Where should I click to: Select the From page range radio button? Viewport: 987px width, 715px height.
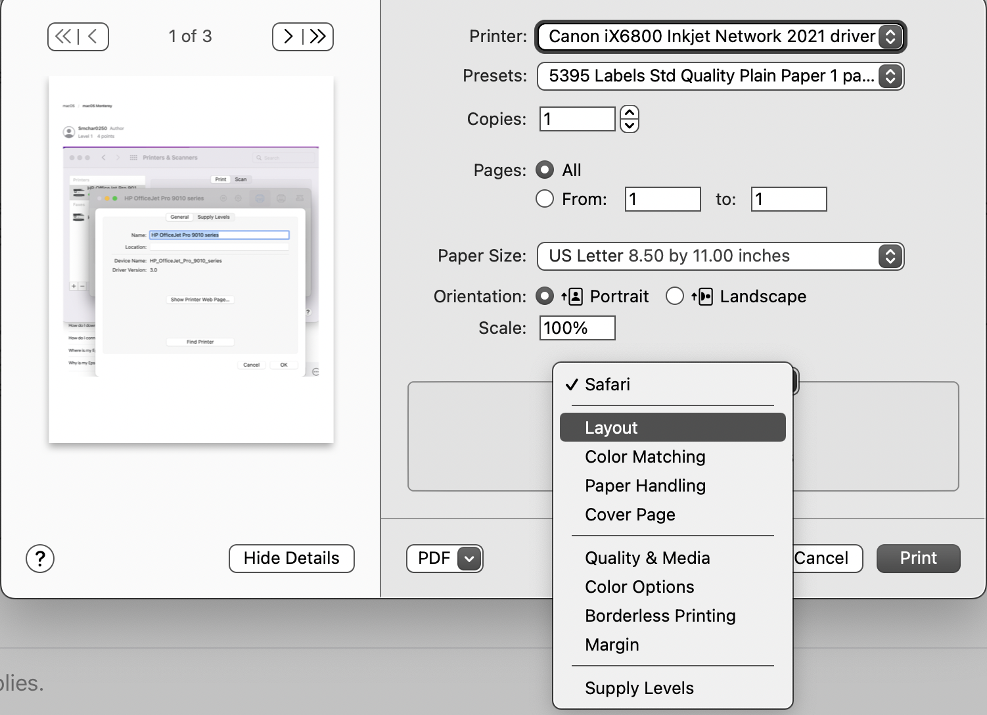tap(545, 198)
